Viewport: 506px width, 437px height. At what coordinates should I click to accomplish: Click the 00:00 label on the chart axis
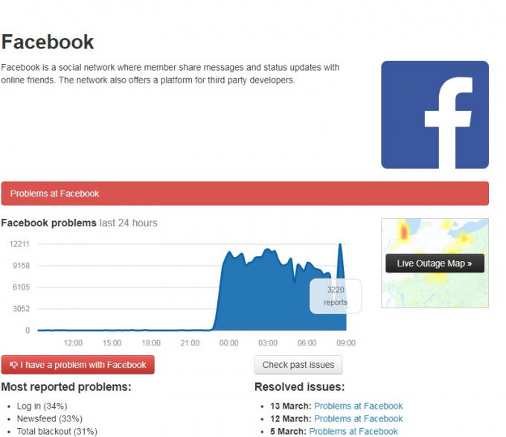click(x=228, y=343)
